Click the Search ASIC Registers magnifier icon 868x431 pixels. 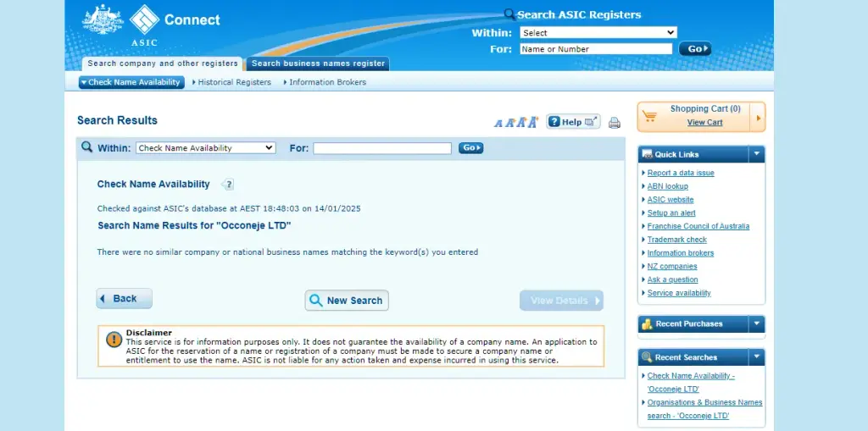pos(509,15)
